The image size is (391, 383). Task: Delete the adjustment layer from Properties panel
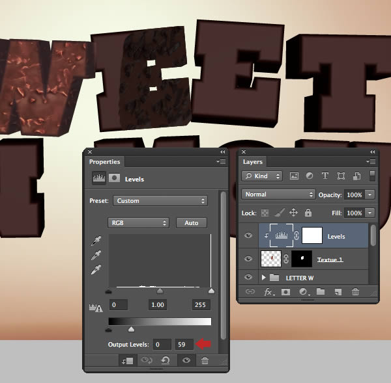pyautogui.click(x=205, y=360)
